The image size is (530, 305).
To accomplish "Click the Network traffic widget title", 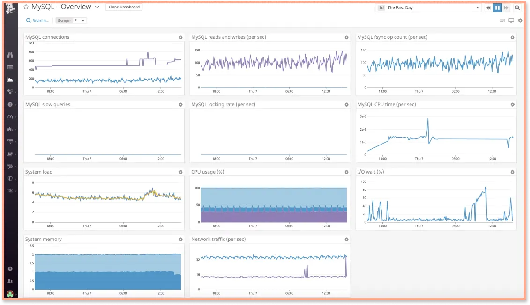I will tap(218, 239).
